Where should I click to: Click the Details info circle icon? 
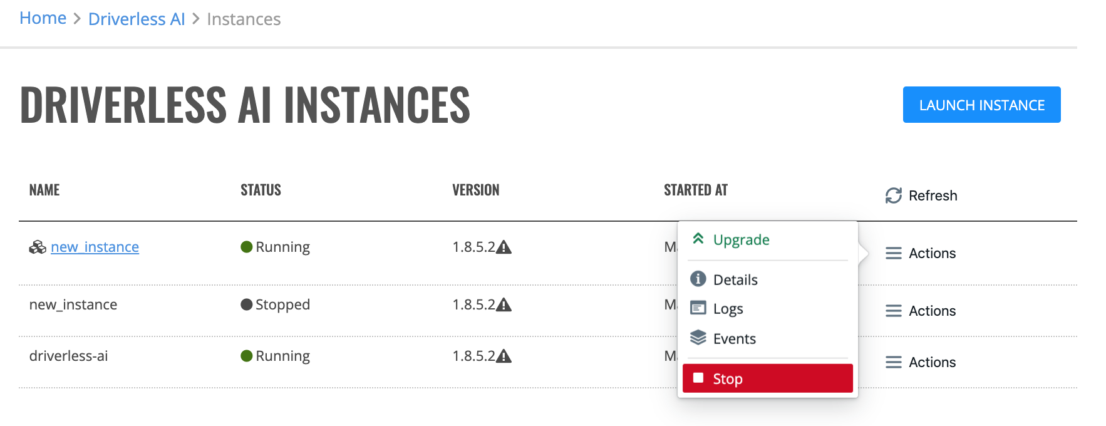[698, 279]
